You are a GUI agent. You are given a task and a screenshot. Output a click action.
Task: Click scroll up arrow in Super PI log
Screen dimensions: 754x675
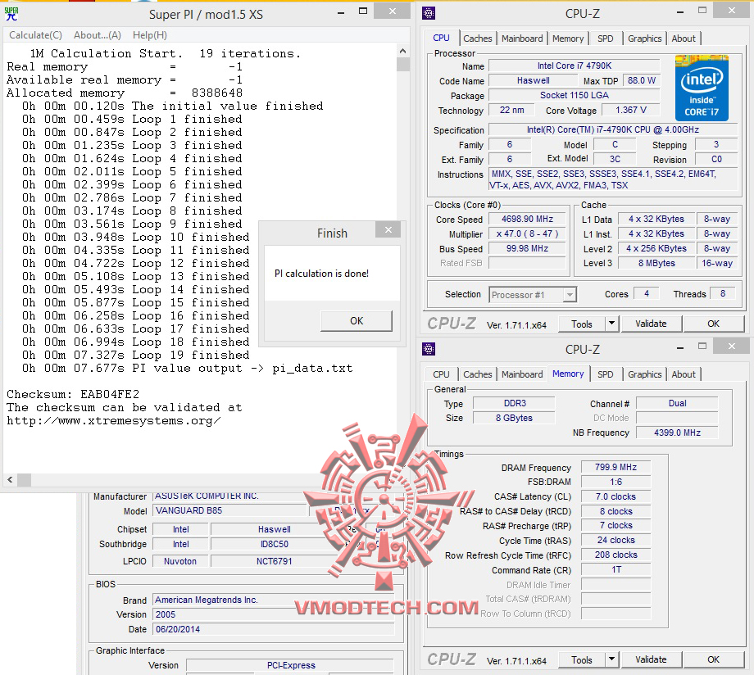click(x=402, y=51)
